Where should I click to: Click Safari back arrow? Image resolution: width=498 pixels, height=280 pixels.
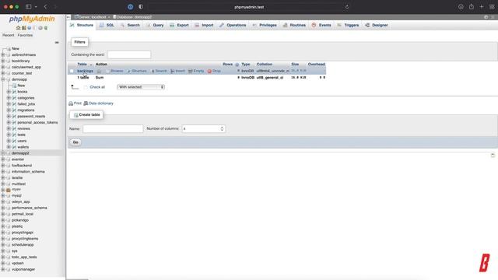coord(45,7)
